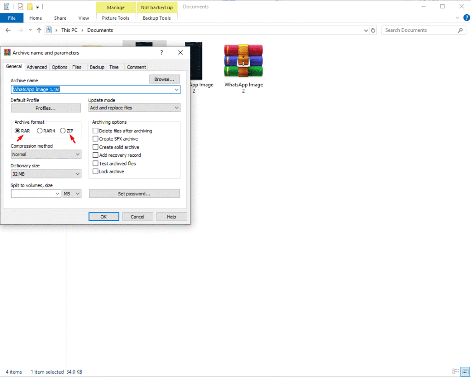Click the Browse... button

[x=165, y=79]
